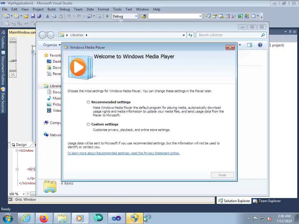The image size is (299, 224).
Task: Click Grid in the bottom element breadcrumb
Action: tap(18, 199)
